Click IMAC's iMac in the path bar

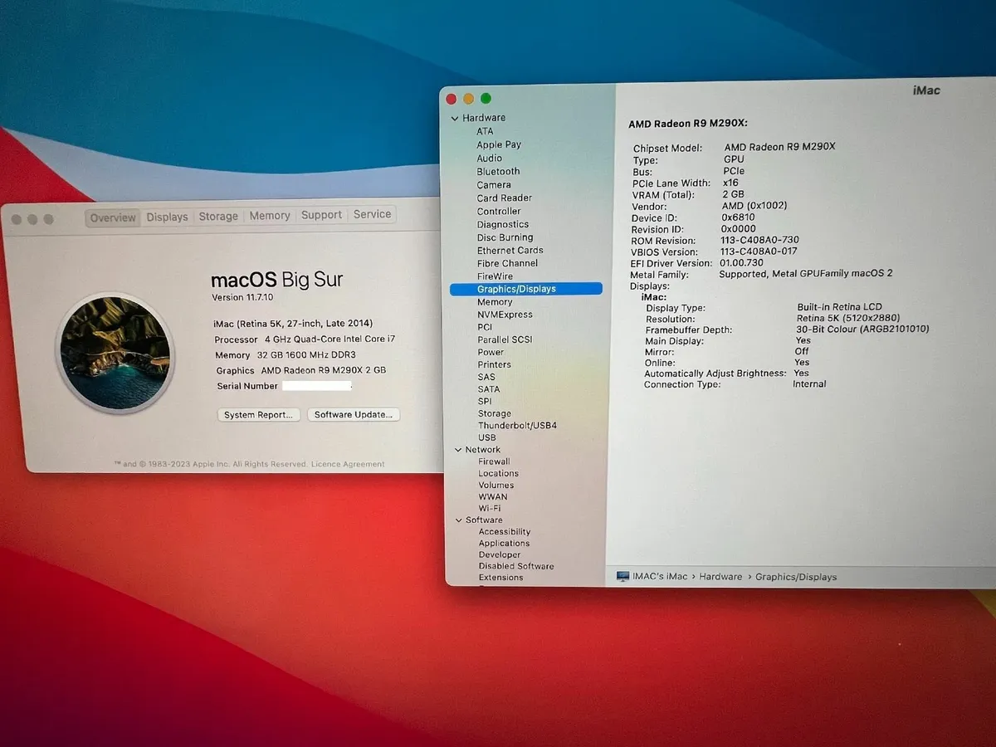[661, 576]
